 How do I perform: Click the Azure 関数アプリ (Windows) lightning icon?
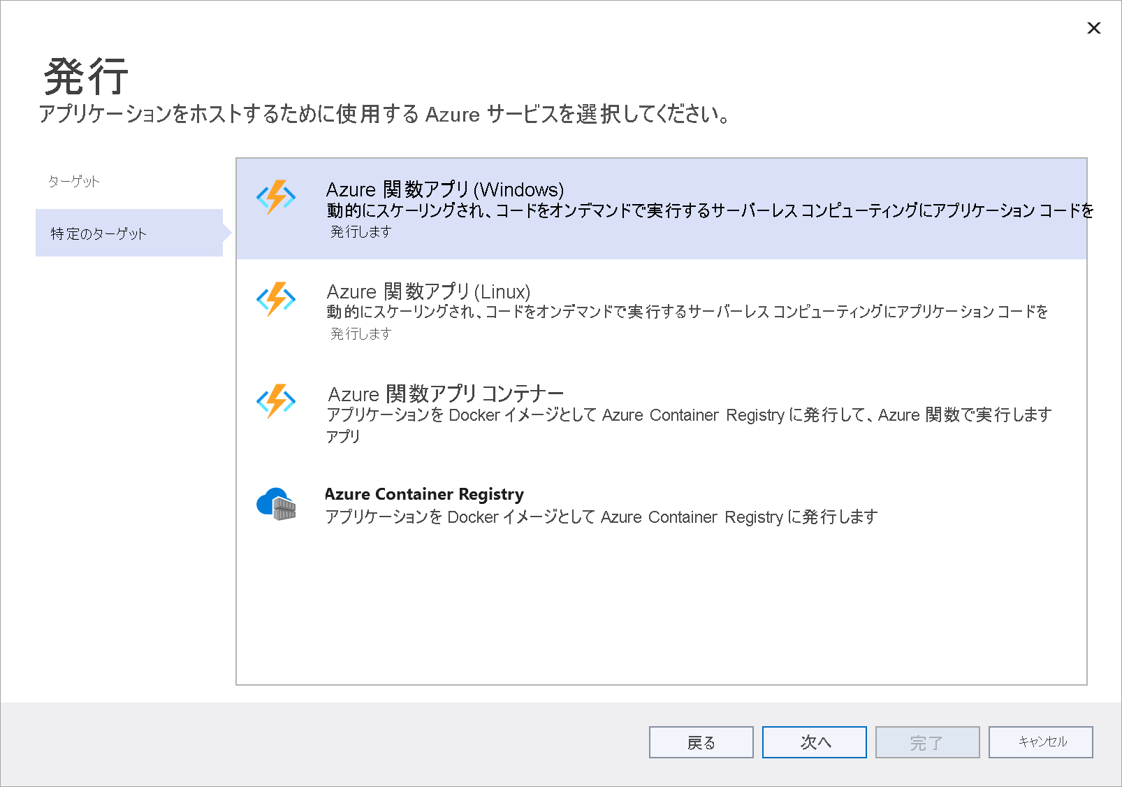point(276,197)
